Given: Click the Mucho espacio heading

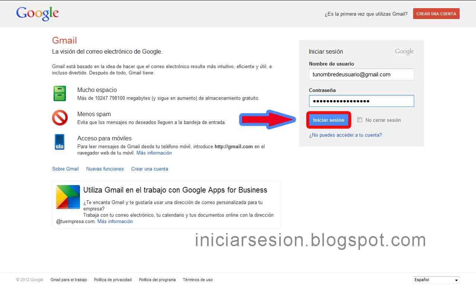Looking at the screenshot, I should pos(97,90).
